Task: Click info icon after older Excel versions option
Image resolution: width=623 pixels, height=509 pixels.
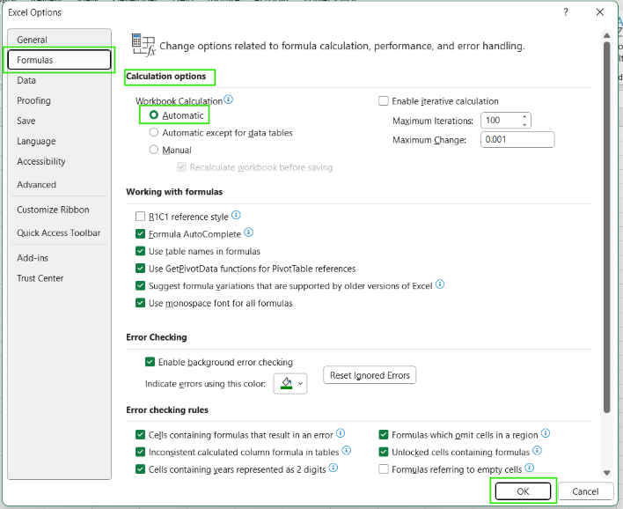Action: pos(440,285)
